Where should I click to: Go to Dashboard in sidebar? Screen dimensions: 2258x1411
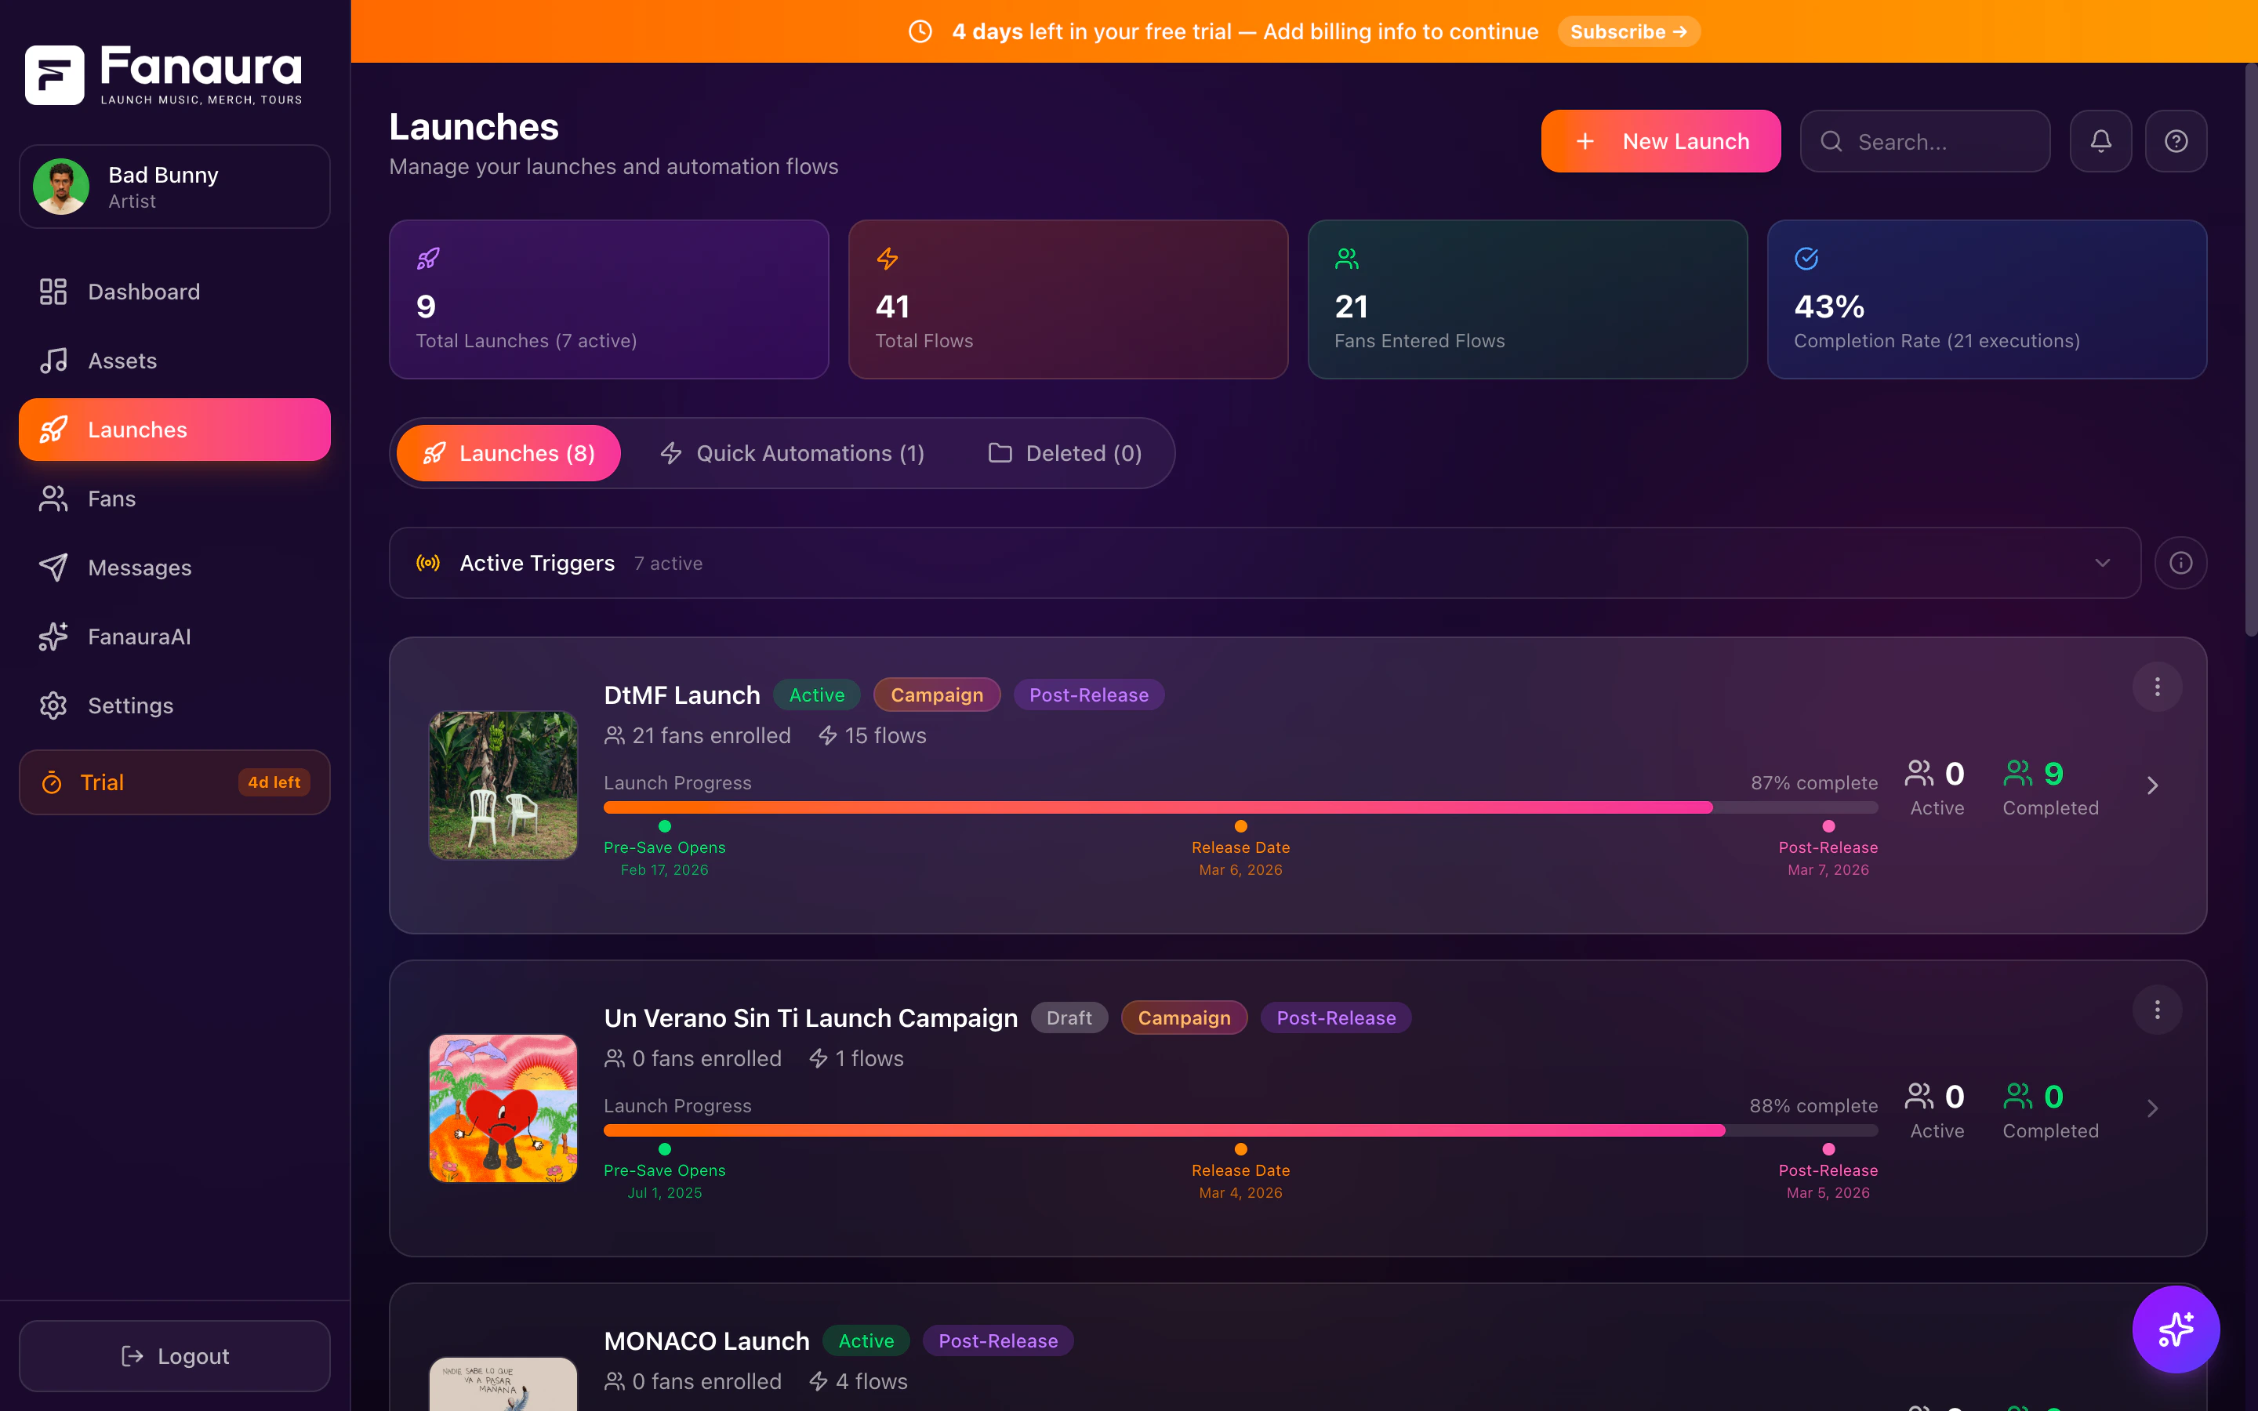click(x=175, y=291)
